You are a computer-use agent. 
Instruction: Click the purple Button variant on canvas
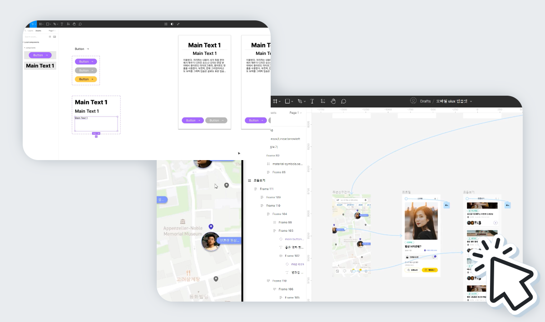[x=86, y=62]
